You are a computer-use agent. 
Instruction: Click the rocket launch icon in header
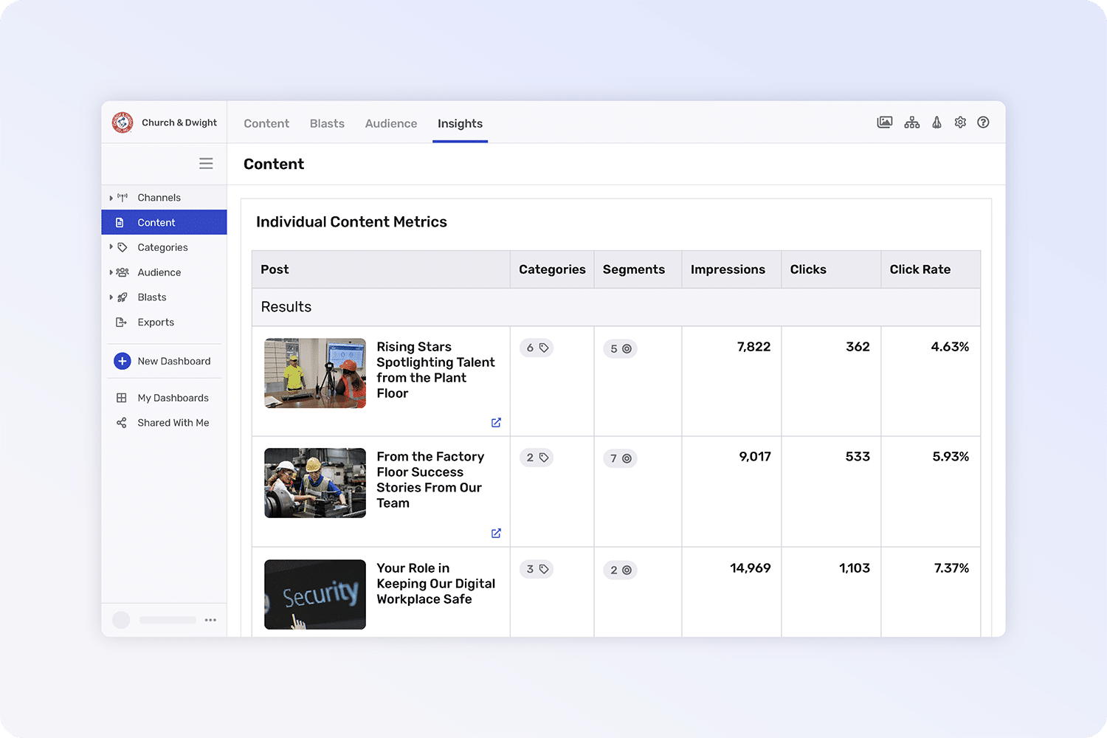tap(937, 123)
